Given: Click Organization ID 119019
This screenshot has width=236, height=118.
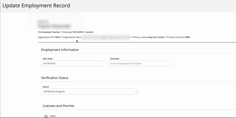Looking at the screenshot, I should click(x=49, y=37).
